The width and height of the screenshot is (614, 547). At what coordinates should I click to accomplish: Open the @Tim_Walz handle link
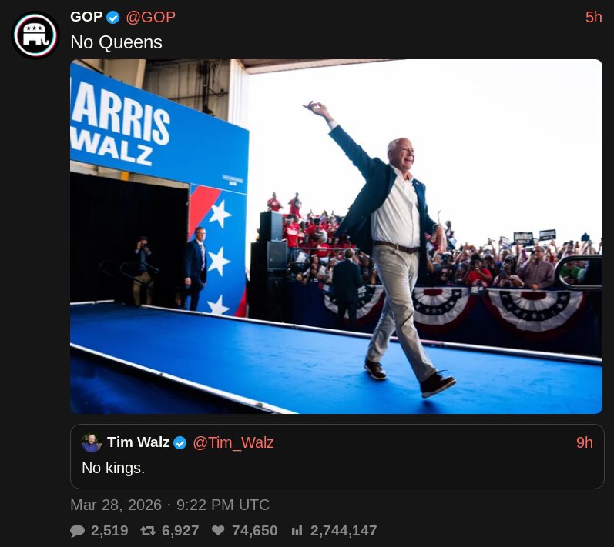point(233,442)
